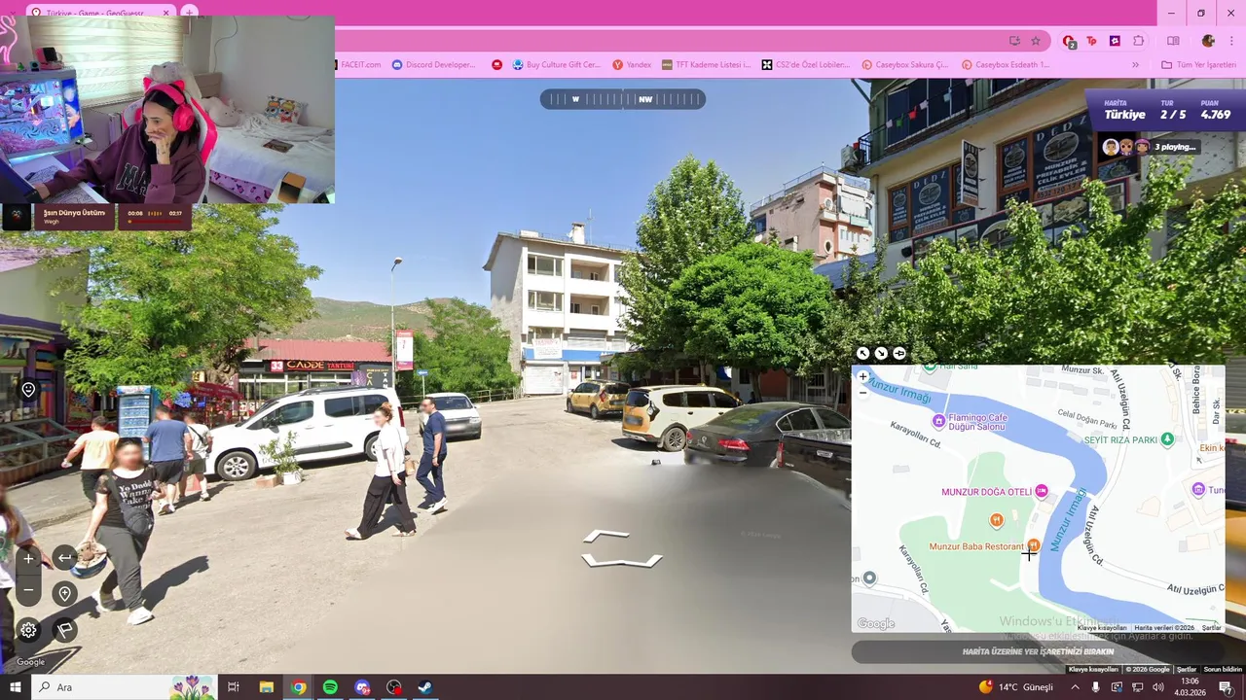The image size is (1246, 700).
Task: Click the Munzur Baba Restorant map marker
Action: click(x=1034, y=545)
